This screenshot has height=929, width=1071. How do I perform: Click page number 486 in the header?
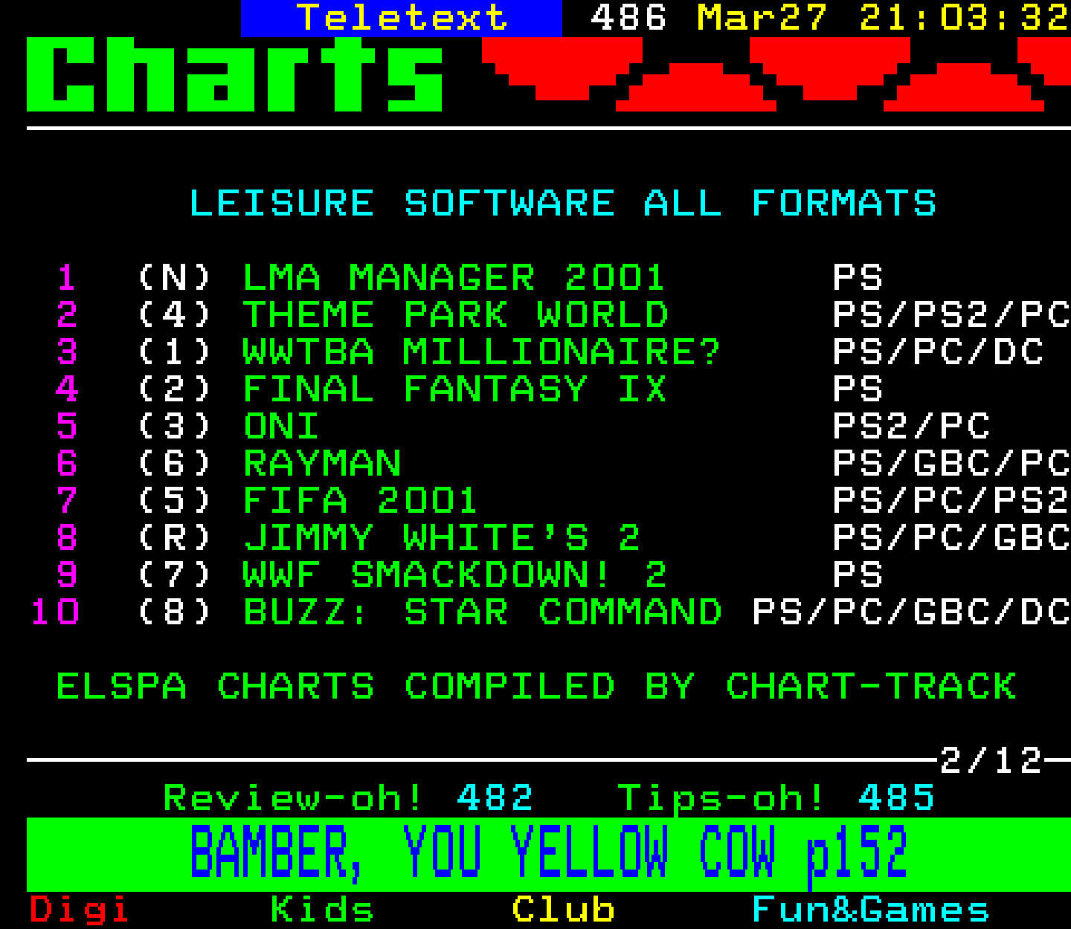(x=628, y=18)
